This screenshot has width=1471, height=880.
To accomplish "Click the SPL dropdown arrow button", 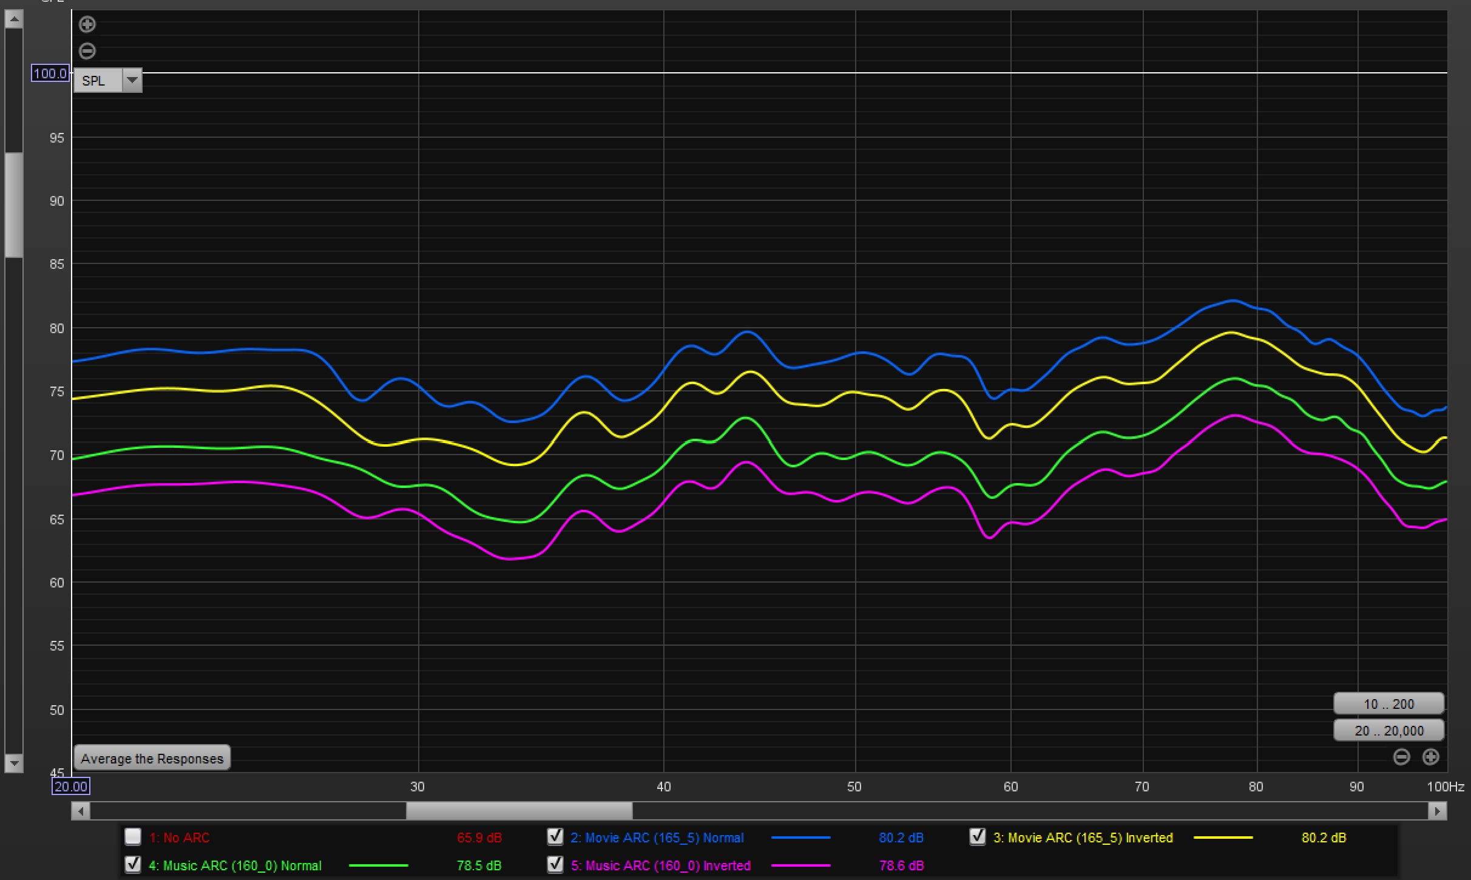I will pyautogui.click(x=132, y=81).
